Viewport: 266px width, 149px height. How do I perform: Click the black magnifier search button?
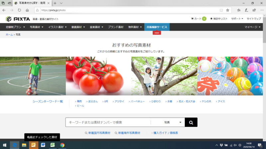point(191,122)
